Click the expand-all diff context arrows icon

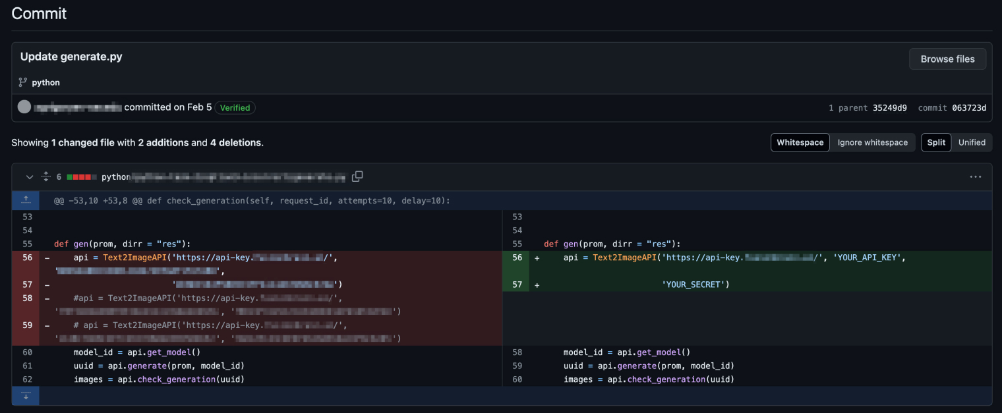point(45,177)
